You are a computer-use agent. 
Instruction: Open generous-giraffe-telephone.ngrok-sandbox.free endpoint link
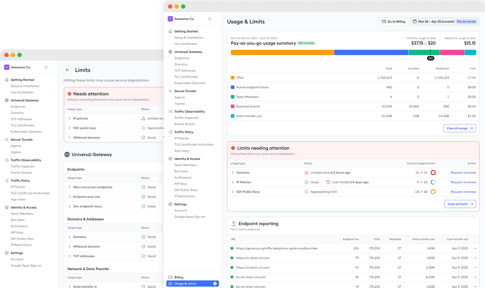coord(277,248)
